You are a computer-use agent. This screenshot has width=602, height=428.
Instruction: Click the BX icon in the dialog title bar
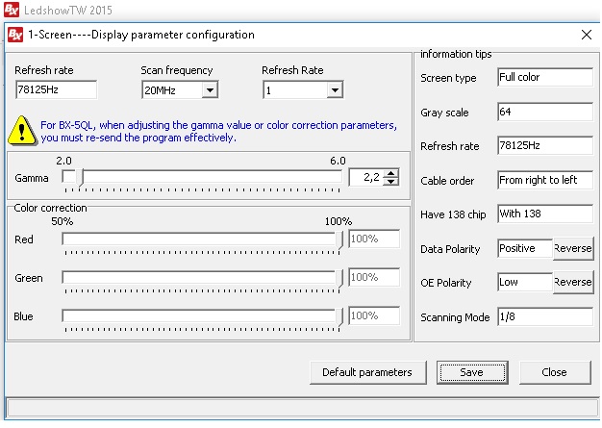point(15,35)
